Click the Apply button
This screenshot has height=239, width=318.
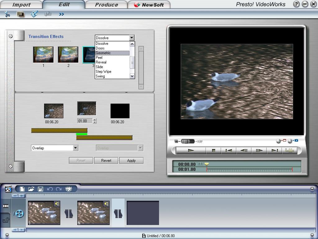[131, 161]
